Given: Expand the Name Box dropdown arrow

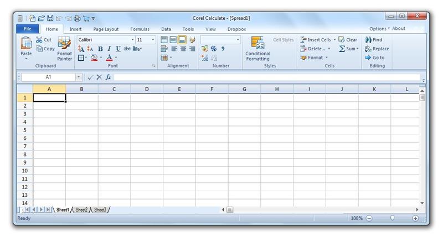Looking at the screenshot, I should click(x=79, y=77).
